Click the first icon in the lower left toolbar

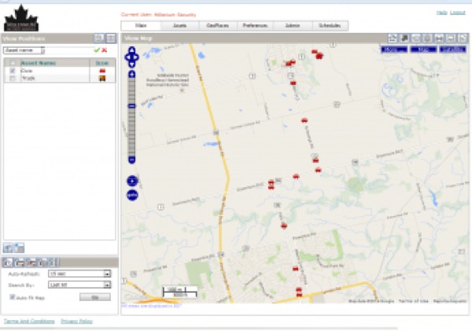[x=8, y=263]
